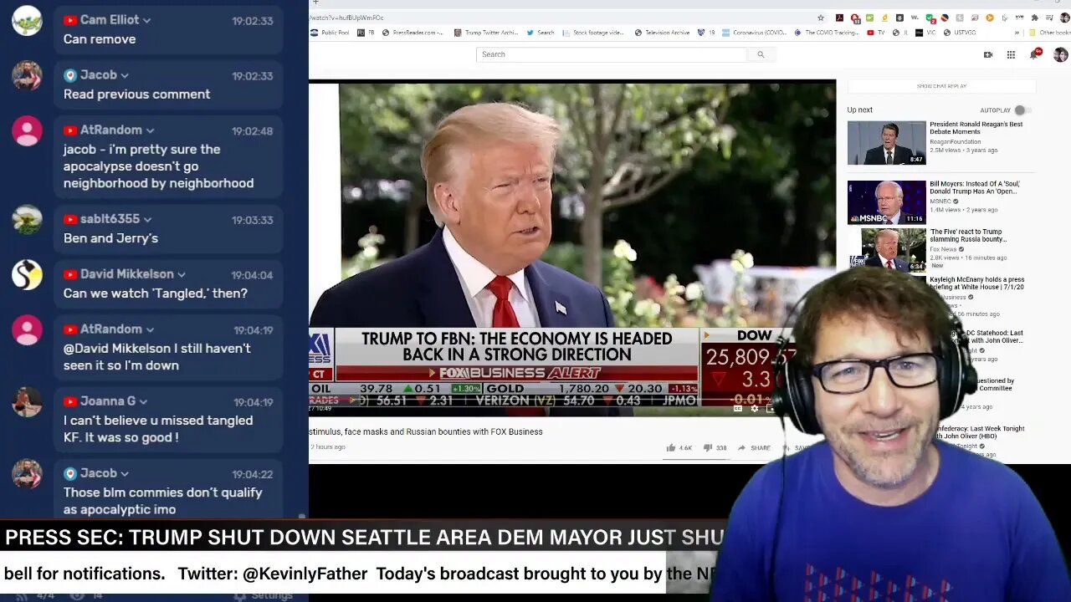
Task: Open The COVID Tracking bookmark
Action: click(828, 33)
